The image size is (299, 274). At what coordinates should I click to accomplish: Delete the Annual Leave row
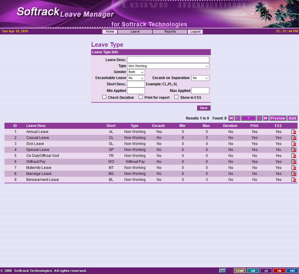(294, 132)
